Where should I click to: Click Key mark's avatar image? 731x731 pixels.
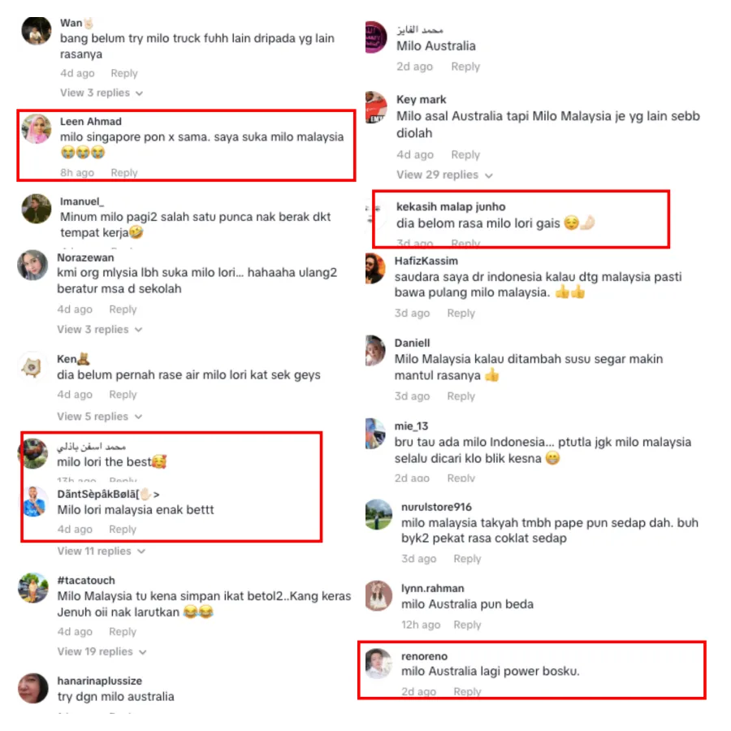tap(376, 107)
